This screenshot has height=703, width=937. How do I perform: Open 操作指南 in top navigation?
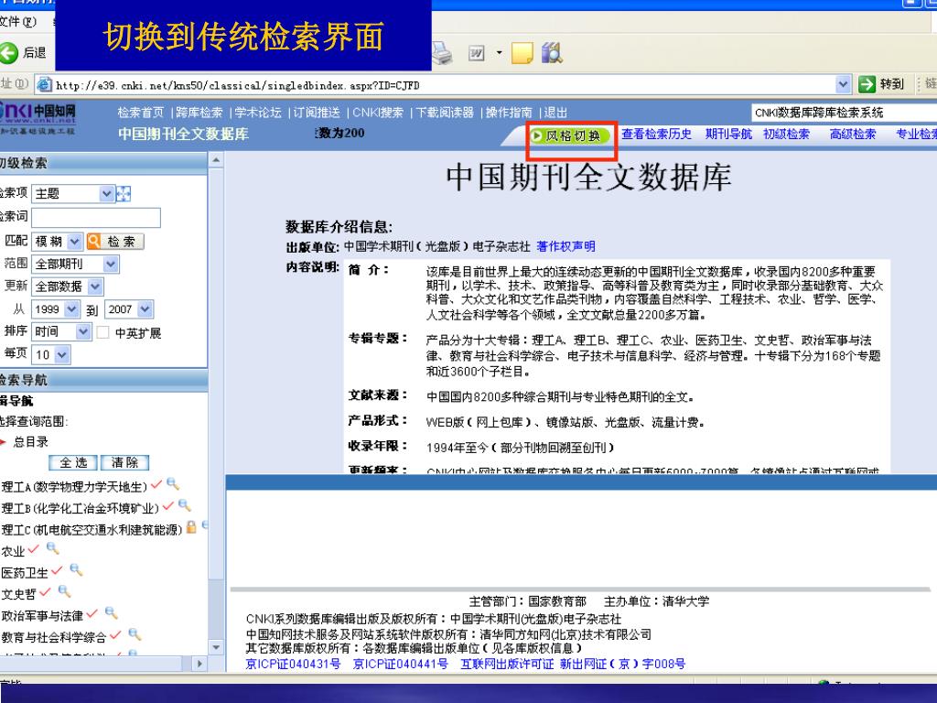pos(509,113)
